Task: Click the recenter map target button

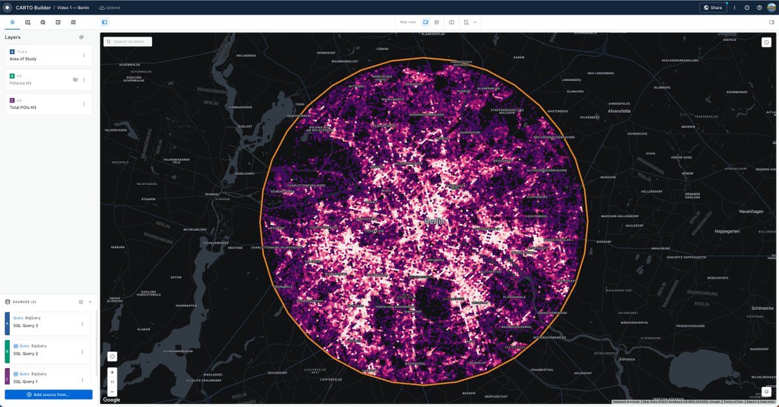Action: click(x=112, y=356)
